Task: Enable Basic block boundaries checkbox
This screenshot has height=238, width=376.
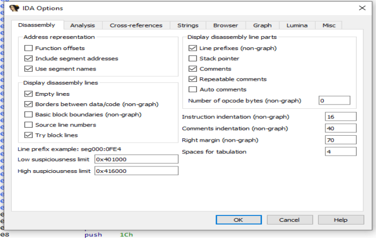Action: [29, 115]
